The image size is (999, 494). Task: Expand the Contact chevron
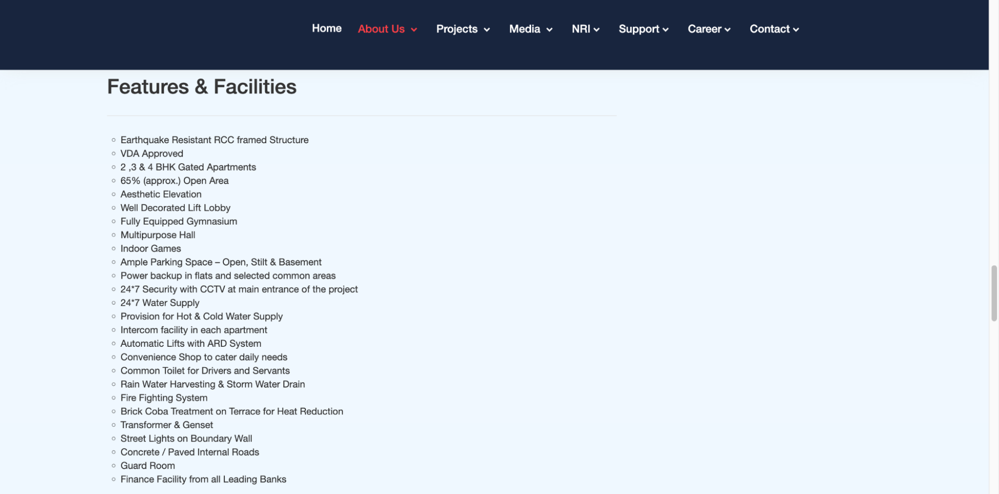(x=796, y=30)
